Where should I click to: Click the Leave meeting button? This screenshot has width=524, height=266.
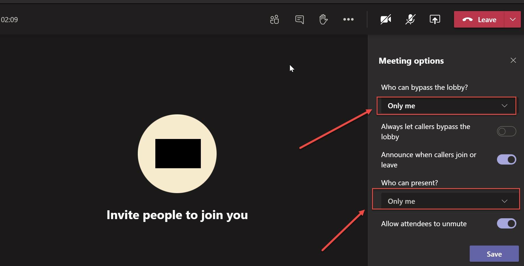pyautogui.click(x=479, y=19)
